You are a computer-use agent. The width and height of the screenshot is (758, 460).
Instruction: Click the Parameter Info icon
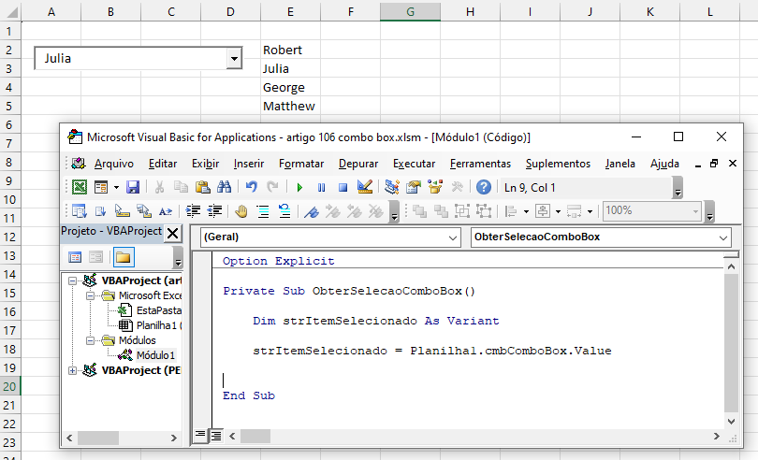point(143,211)
